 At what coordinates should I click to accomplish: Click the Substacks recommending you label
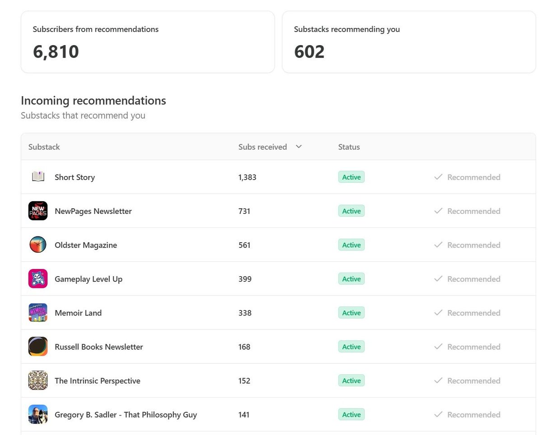pyautogui.click(x=347, y=29)
